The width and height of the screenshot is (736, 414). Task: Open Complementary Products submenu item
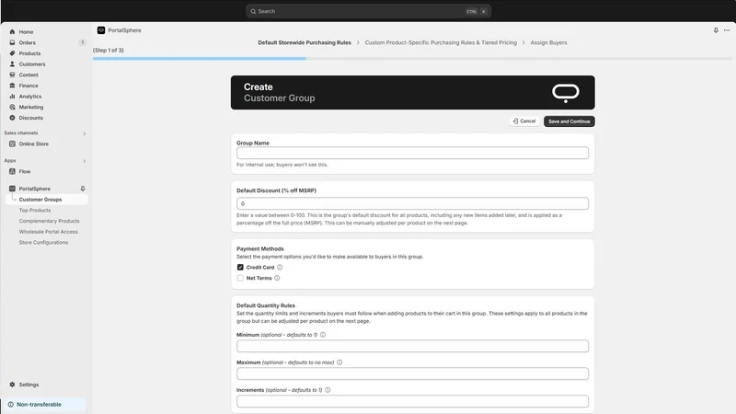click(x=50, y=221)
